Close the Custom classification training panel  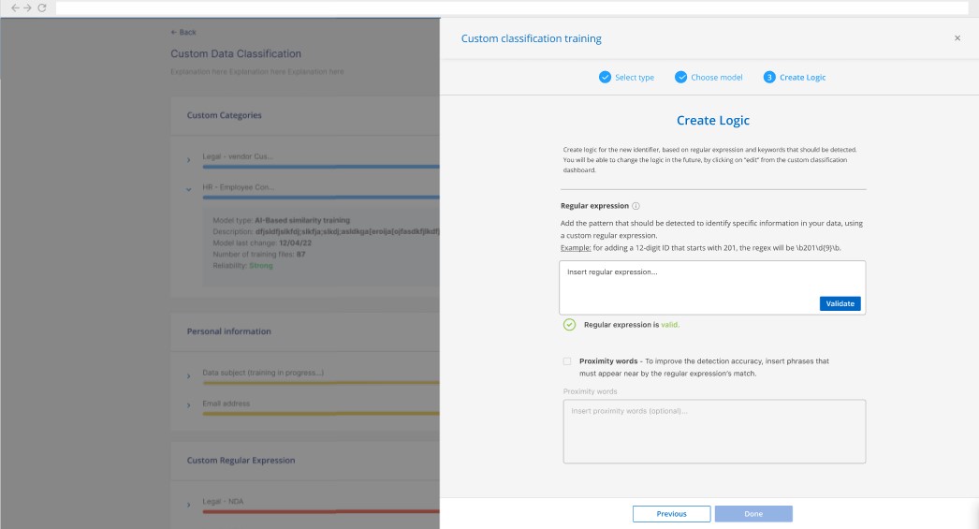(x=957, y=38)
